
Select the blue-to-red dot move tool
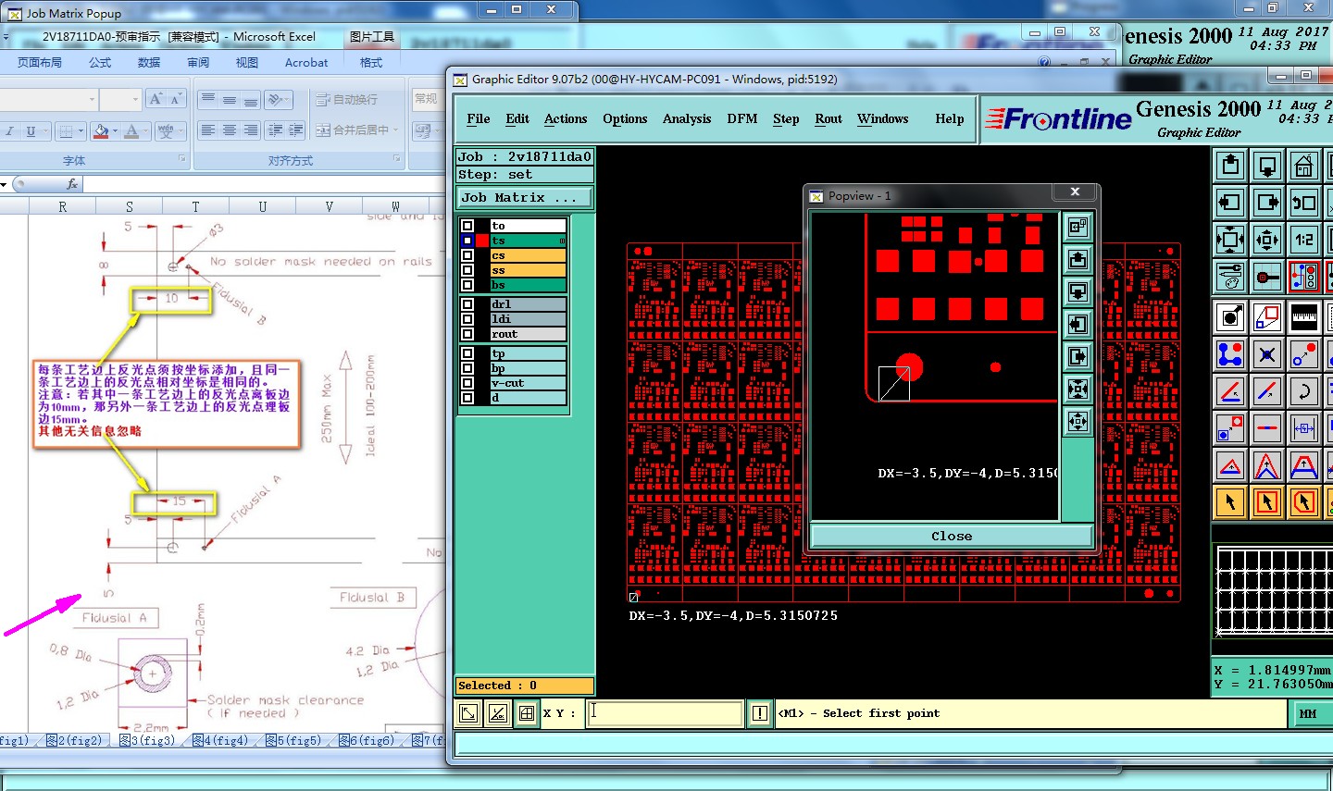point(1303,354)
